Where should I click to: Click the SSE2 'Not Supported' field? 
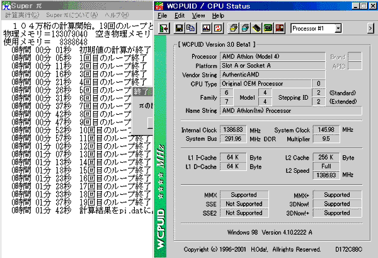click(244, 213)
